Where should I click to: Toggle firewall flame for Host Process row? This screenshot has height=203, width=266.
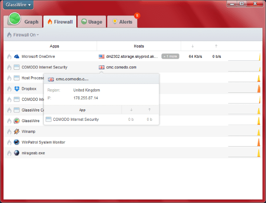9,78
